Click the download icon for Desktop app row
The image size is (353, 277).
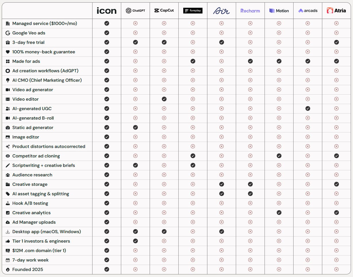[8, 231]
